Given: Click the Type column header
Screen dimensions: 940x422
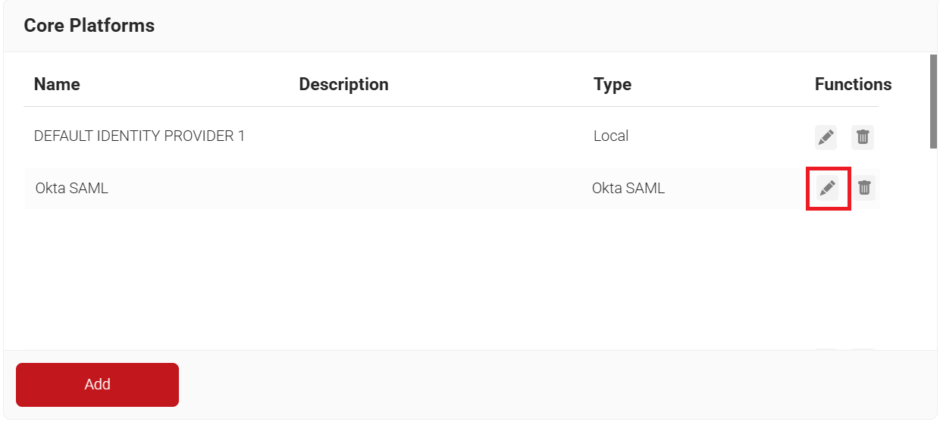Looking at the screenshot, I should pos(613,84).
